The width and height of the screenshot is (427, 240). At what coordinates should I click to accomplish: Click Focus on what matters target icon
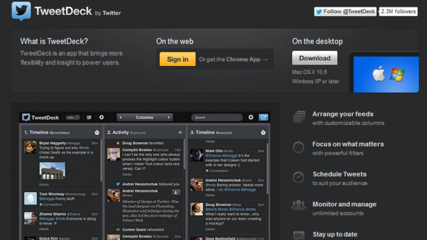[x=298, y=147]
